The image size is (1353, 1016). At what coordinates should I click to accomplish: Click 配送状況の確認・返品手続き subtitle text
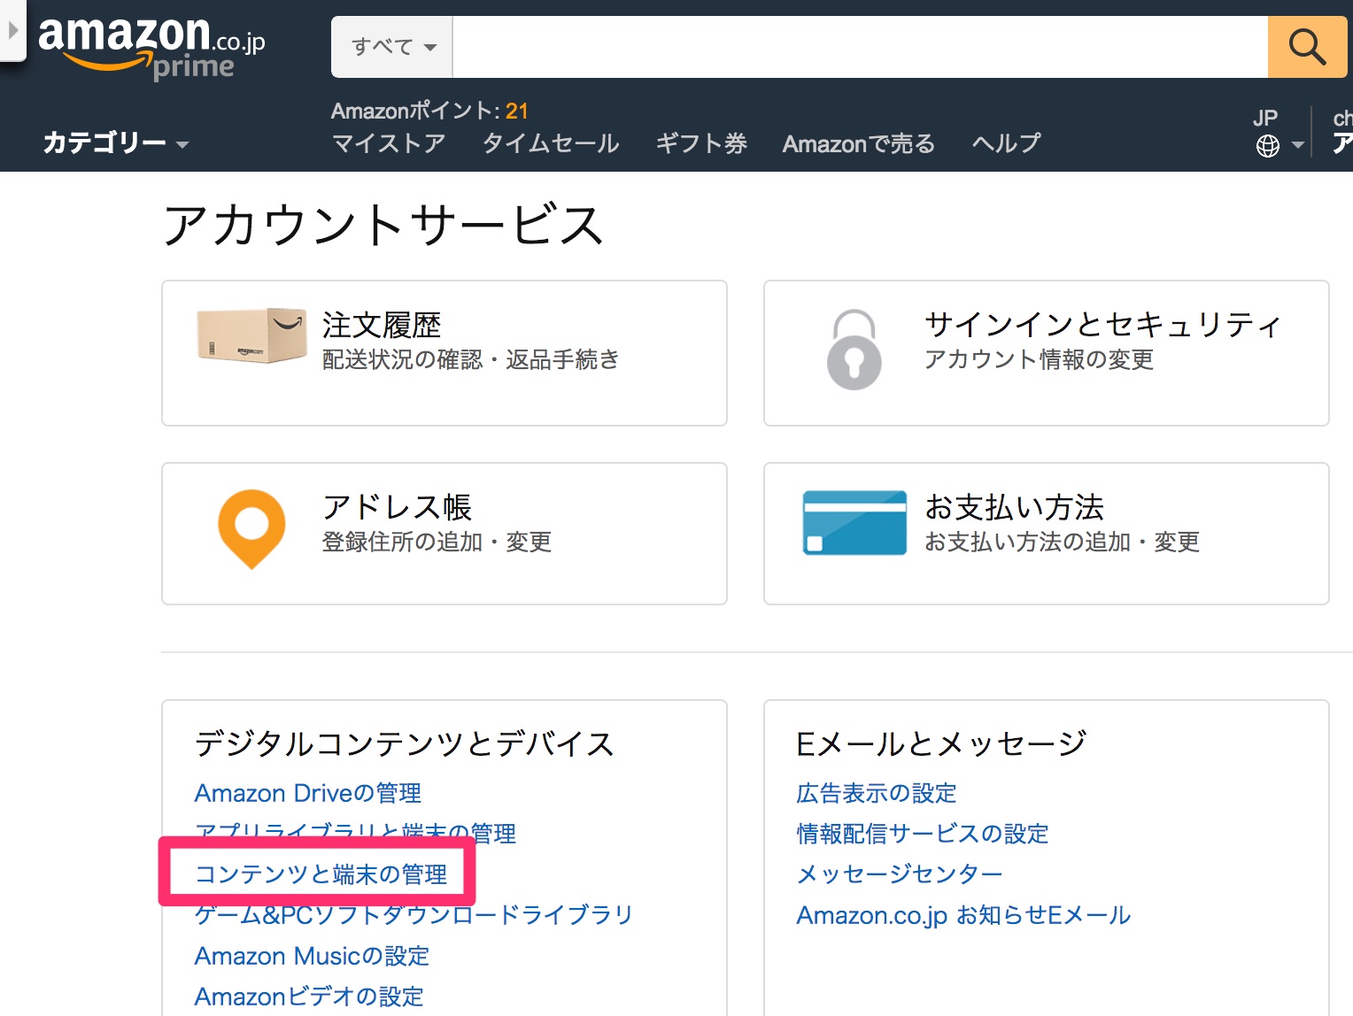pos(470,359)
